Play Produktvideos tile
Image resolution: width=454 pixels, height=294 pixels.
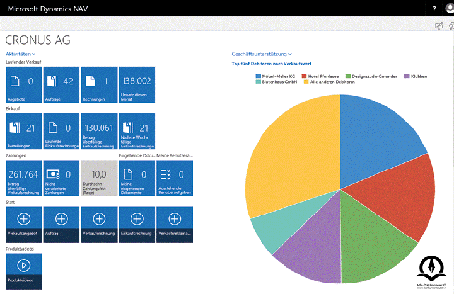pyautogui.click(x=24, y=271)
